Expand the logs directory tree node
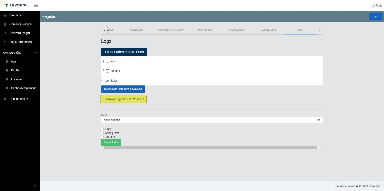Screen dimensions: 384x191 [x=103, y=61]
